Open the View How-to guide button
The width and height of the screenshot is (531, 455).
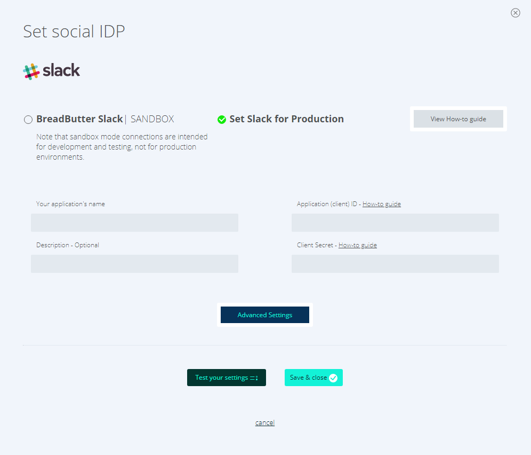[x=458, y=119]
